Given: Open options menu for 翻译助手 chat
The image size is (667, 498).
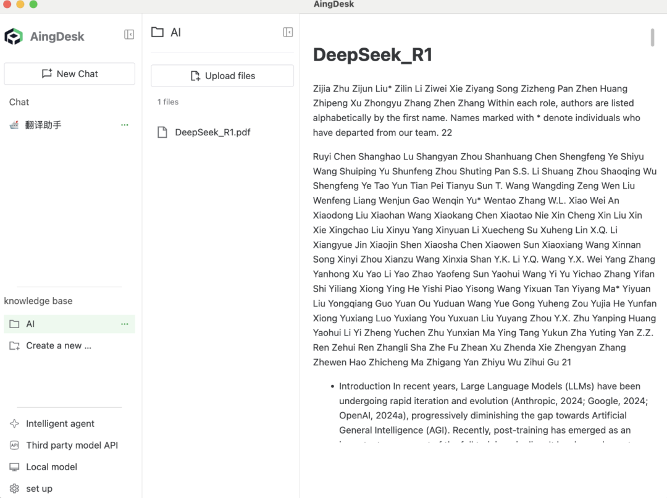Looking at the screenshot, I should coord(125,125).
